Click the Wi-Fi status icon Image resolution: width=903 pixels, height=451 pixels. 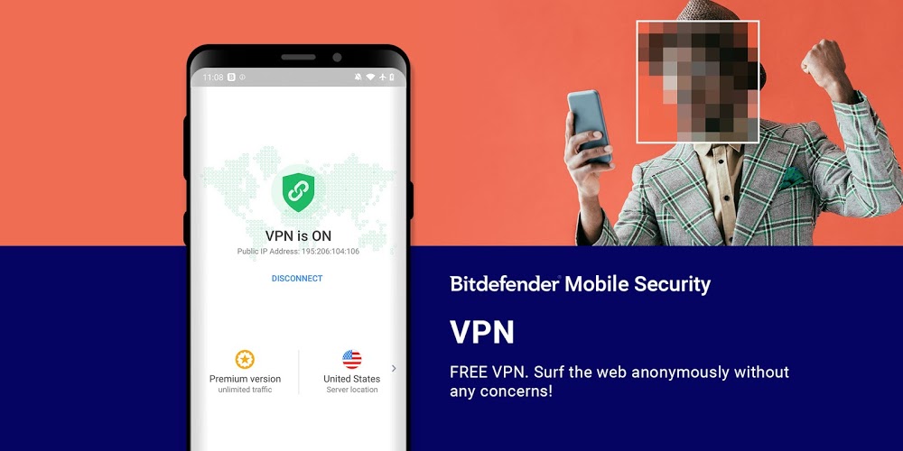tap(370, 77)
